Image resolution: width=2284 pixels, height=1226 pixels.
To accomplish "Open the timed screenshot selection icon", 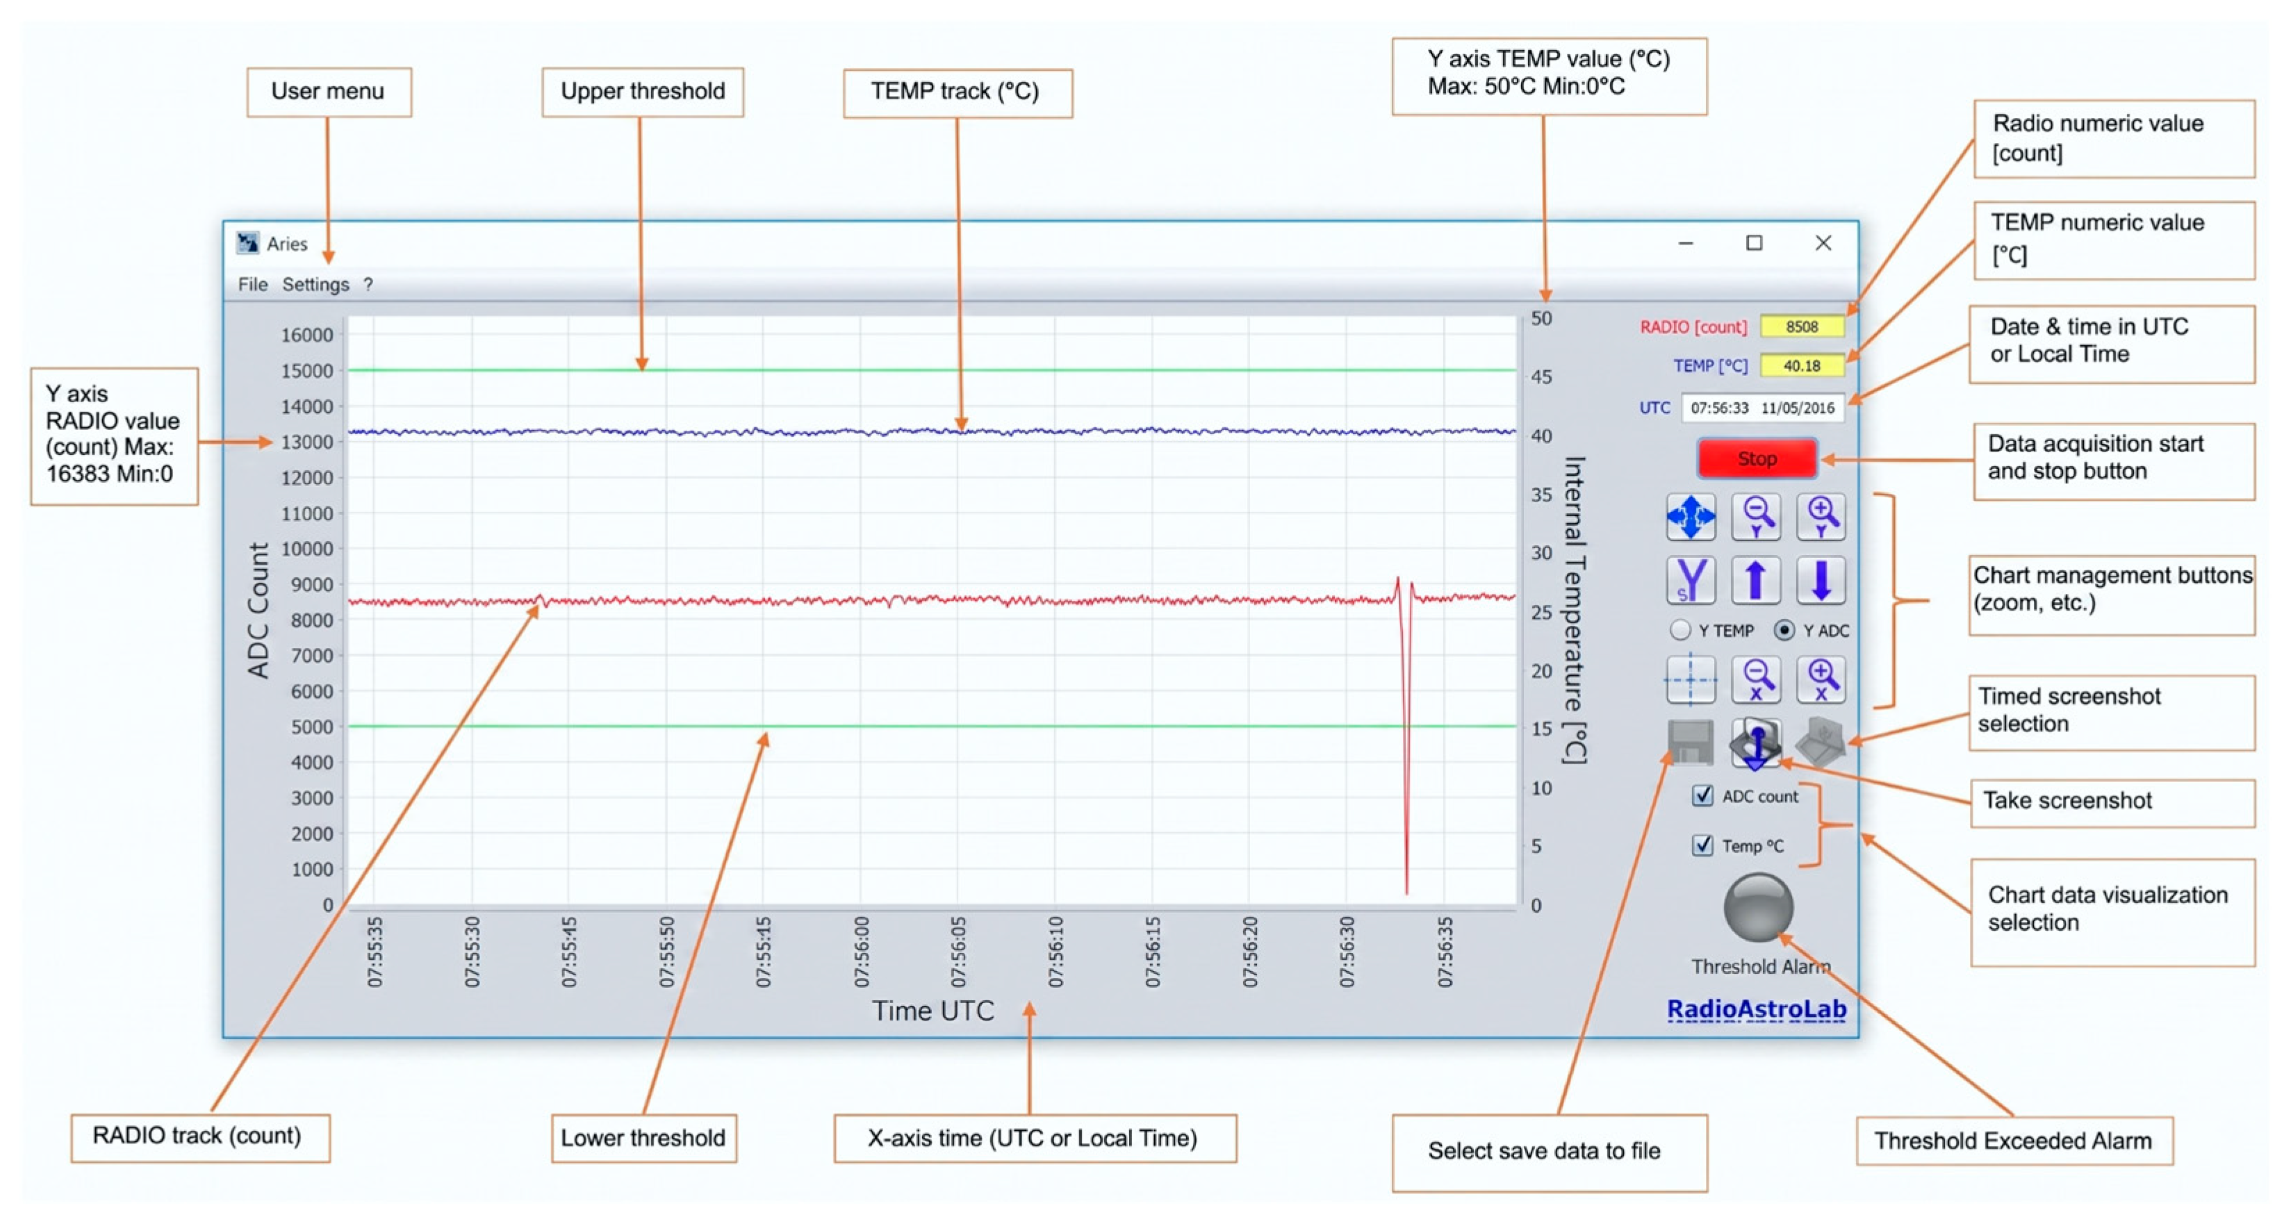I will tap(1821, 743).
